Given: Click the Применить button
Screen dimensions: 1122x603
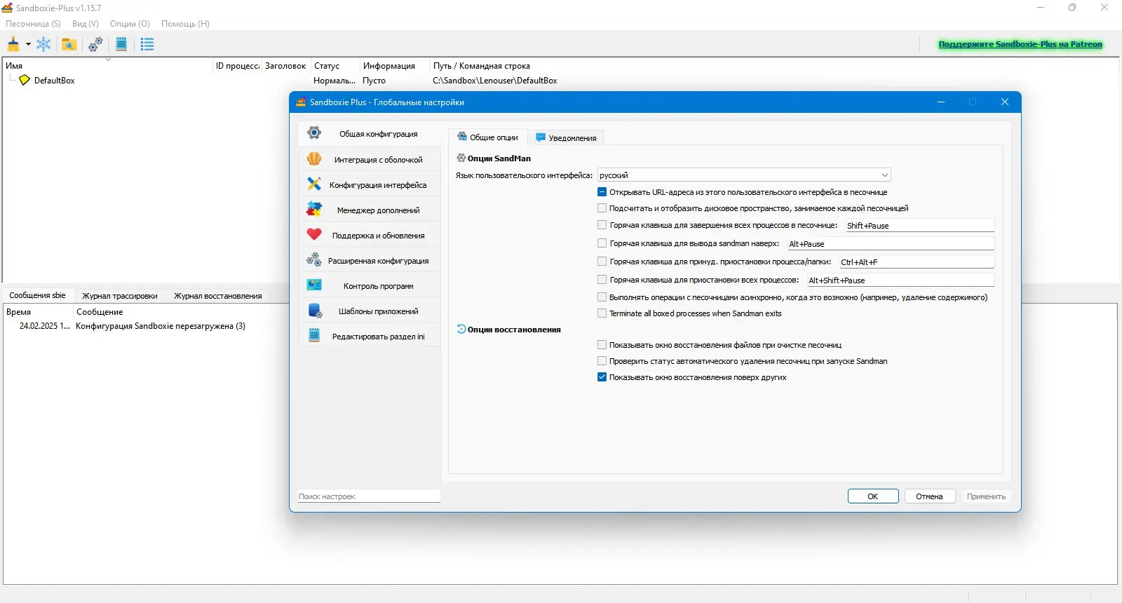Looking at the screenshot, I should click(x=986, y=496).
